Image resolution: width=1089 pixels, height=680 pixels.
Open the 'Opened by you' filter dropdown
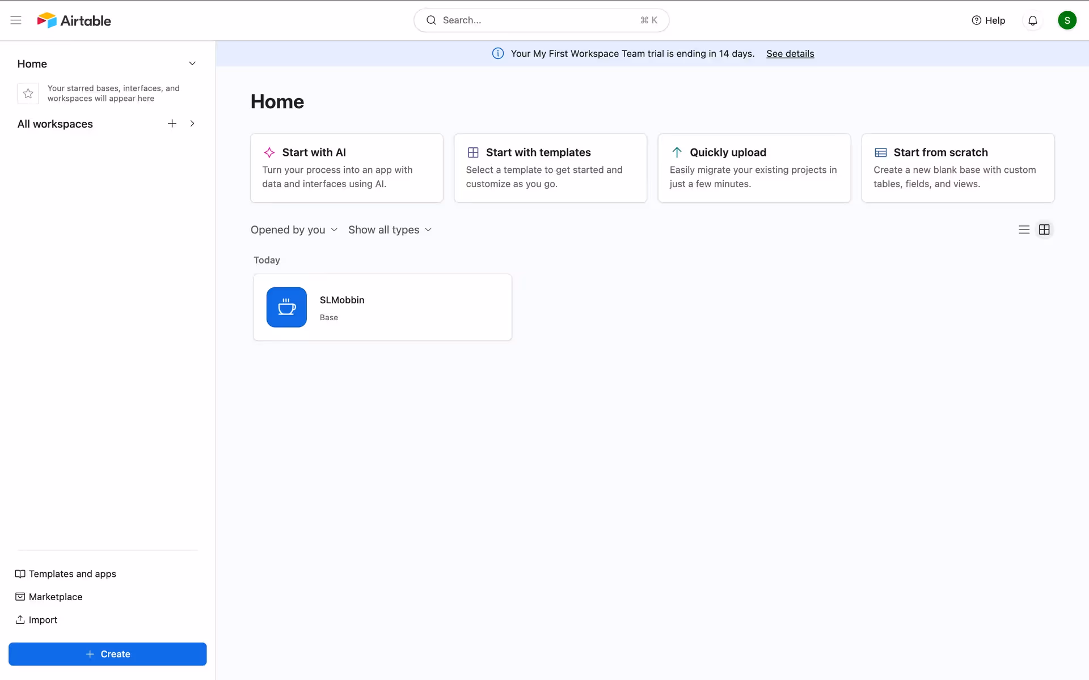[294, 229]
